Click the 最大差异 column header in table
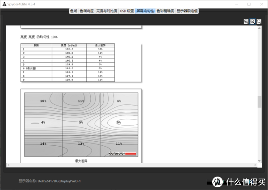The width and height of the screenshot is (268, 190). pyautogui.click(x=100, y=45)
